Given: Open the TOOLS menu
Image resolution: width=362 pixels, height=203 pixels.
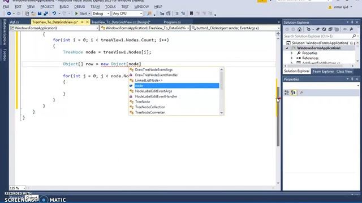Looking at the screenshot, I should click(110, 7).
